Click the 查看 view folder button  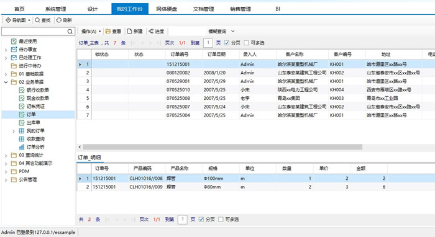pyautogui.click(x=113, y=31)
